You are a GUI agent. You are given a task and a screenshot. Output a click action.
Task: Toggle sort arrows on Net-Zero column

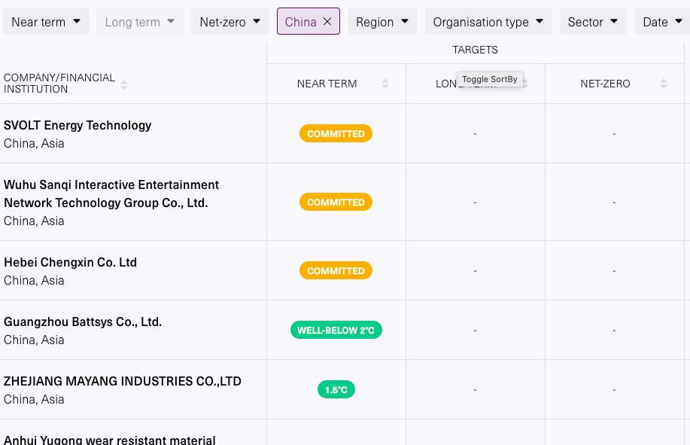coord(664,84)
